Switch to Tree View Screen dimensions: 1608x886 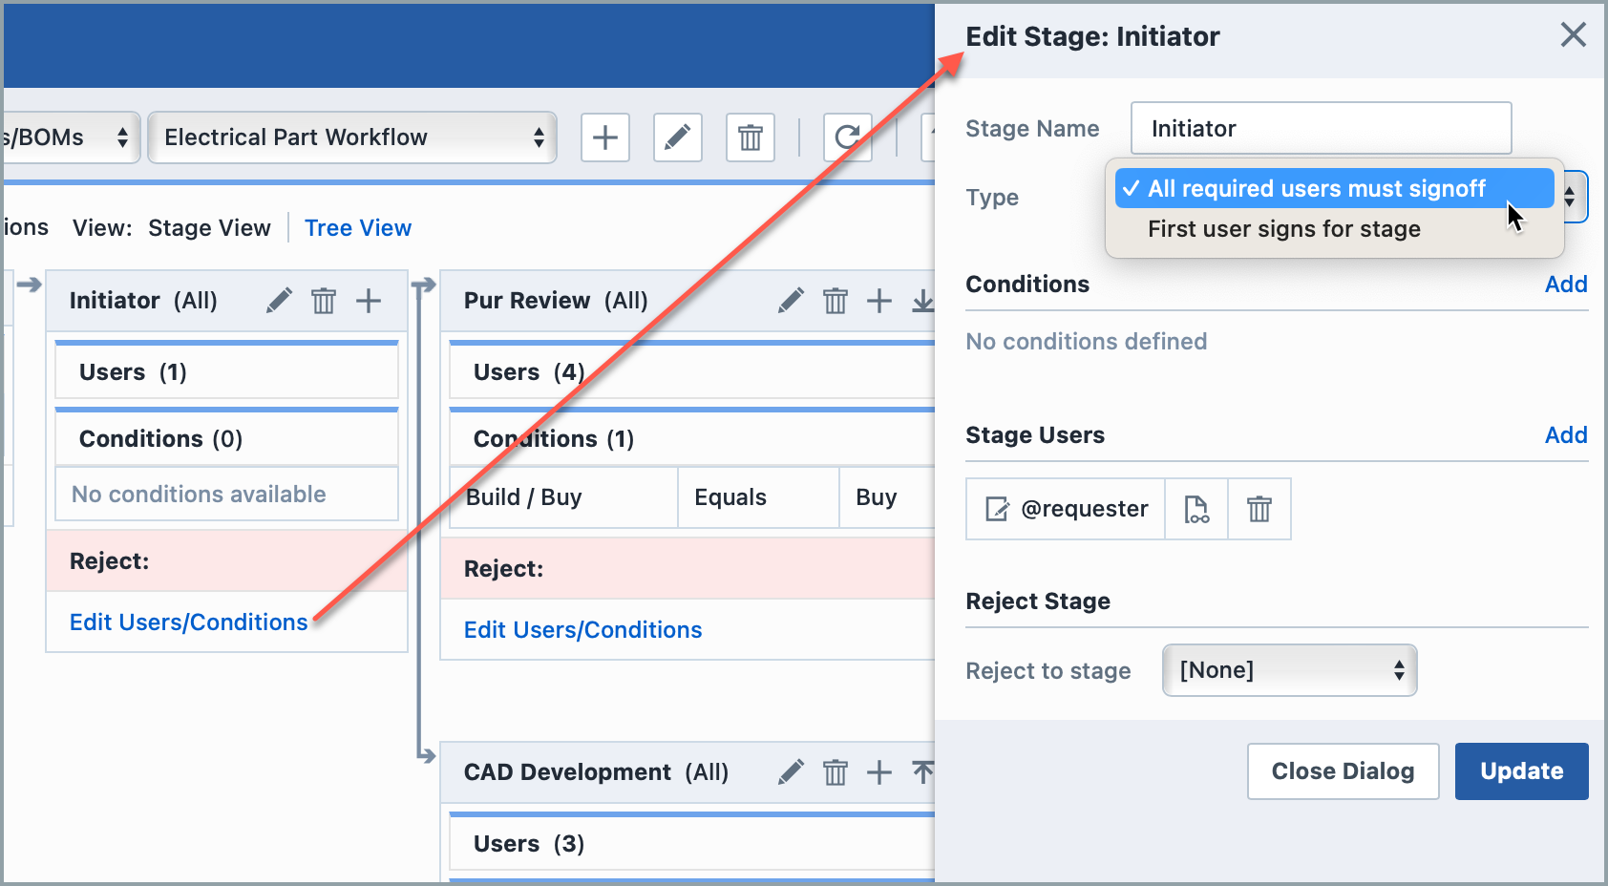tap(358, 227)
